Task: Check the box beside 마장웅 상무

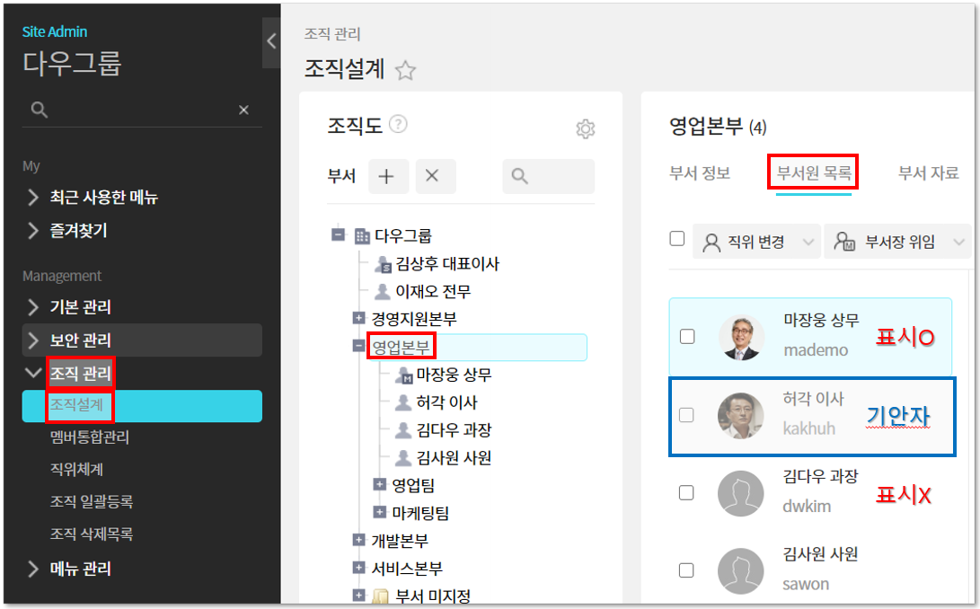Action: [x=687, y=337]
